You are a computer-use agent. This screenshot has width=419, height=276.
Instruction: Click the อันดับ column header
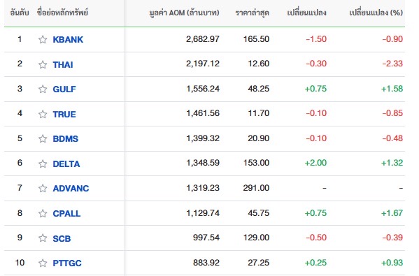pos(20,13)
